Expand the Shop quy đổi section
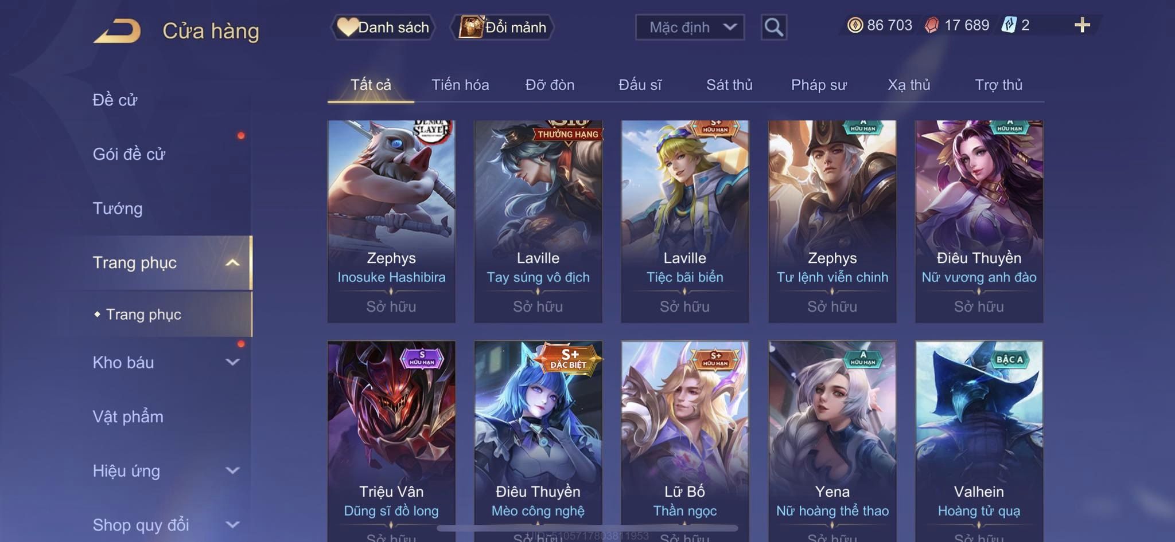 click(x=232, y=524)
